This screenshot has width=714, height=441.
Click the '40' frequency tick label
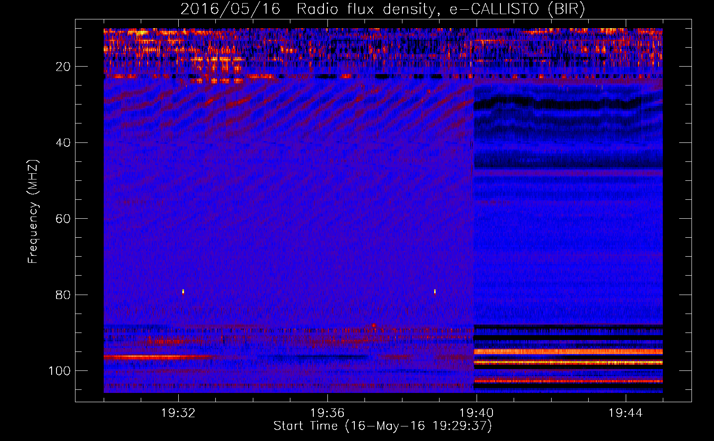click(63, 142)
